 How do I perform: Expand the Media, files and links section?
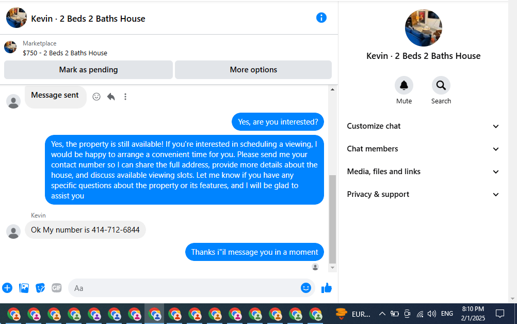(423, 172)
